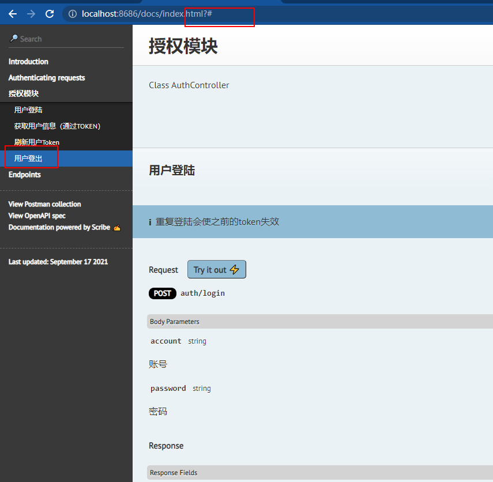
Task: Click the page reload icon
Action: 50,14
